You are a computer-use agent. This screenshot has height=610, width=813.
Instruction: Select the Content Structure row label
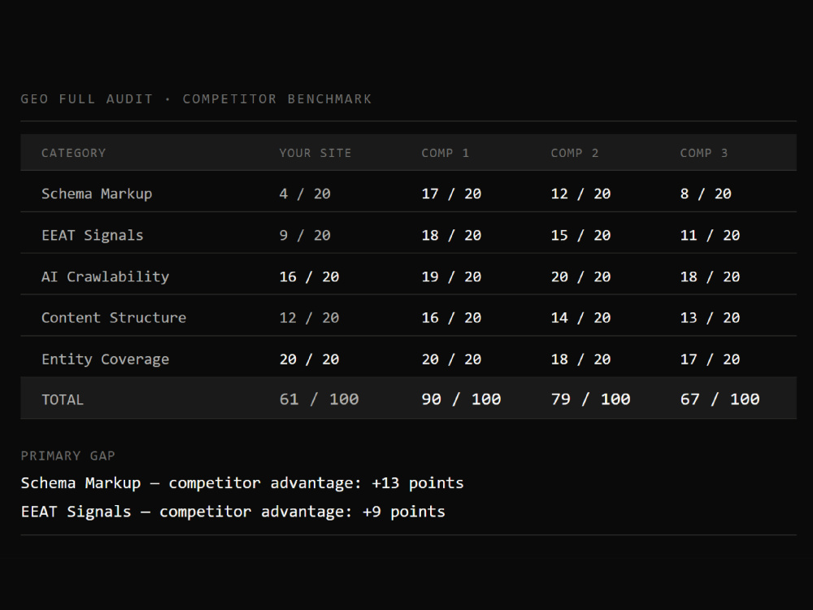tap(114, 318)
